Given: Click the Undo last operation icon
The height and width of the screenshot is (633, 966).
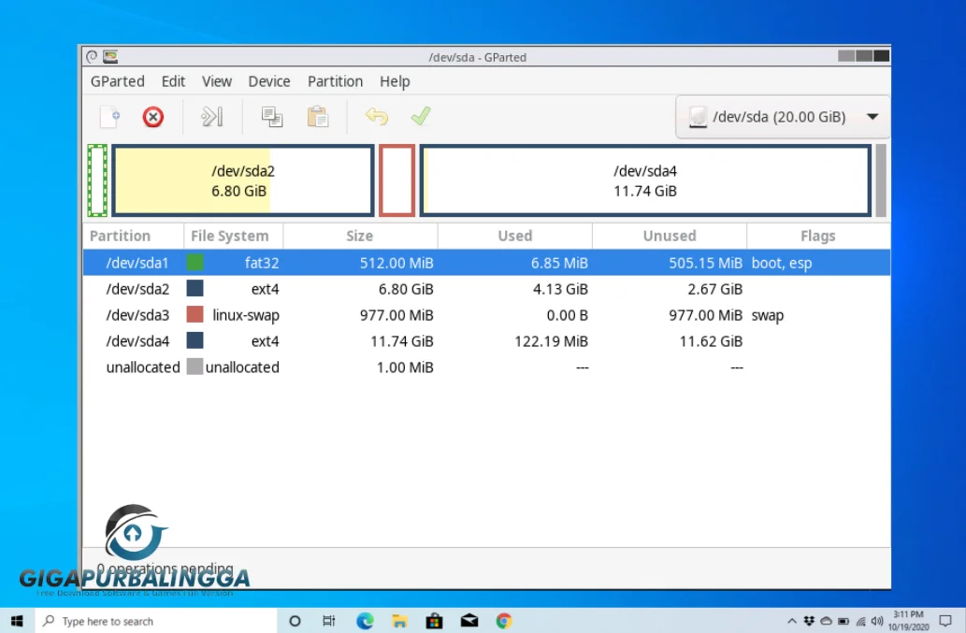Looking at the screenshot, I should coord(376,117).
